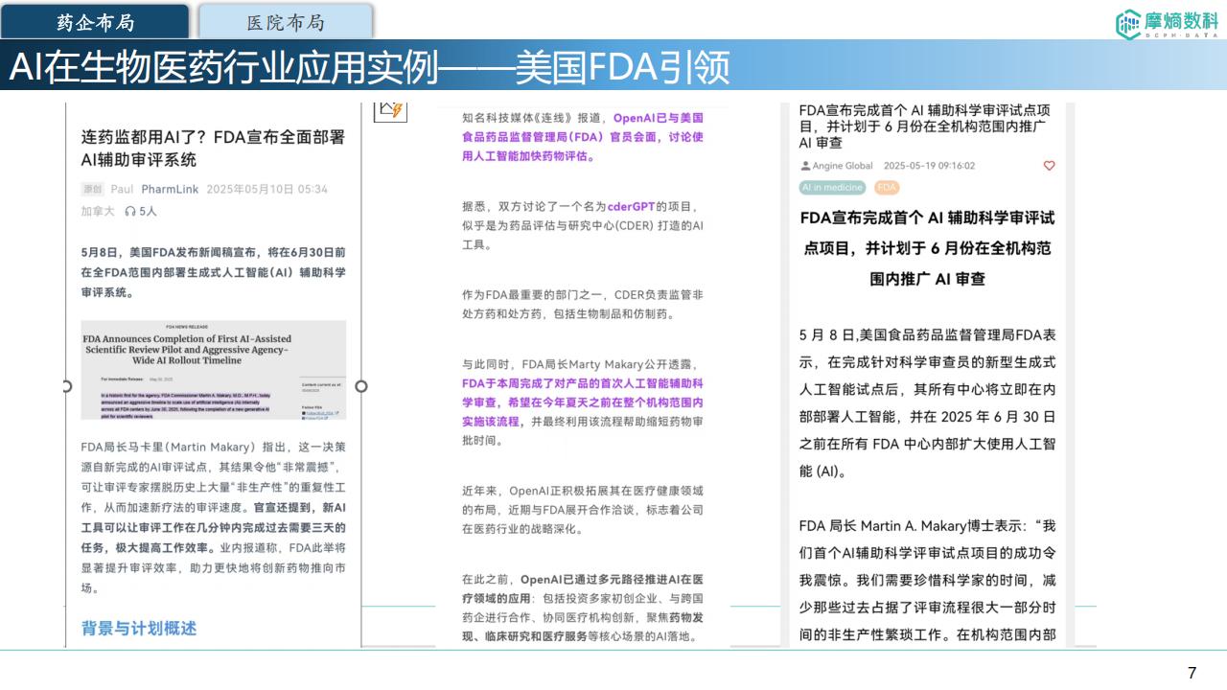This screenshot has height=690, width=1227.
Task: Open author Paul's profile
Action: [122, 189]
